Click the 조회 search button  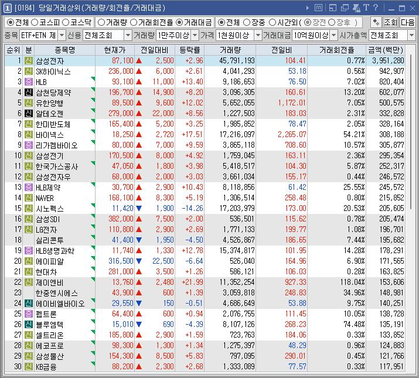[x=391, y=22]
